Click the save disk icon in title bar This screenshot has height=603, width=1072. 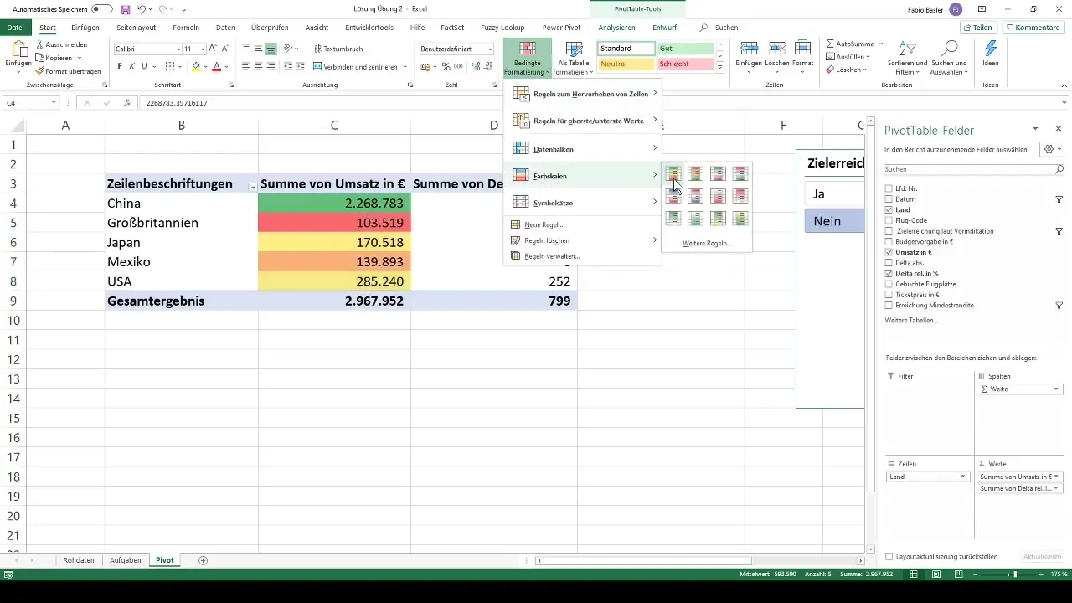click(x=125, y=9)
